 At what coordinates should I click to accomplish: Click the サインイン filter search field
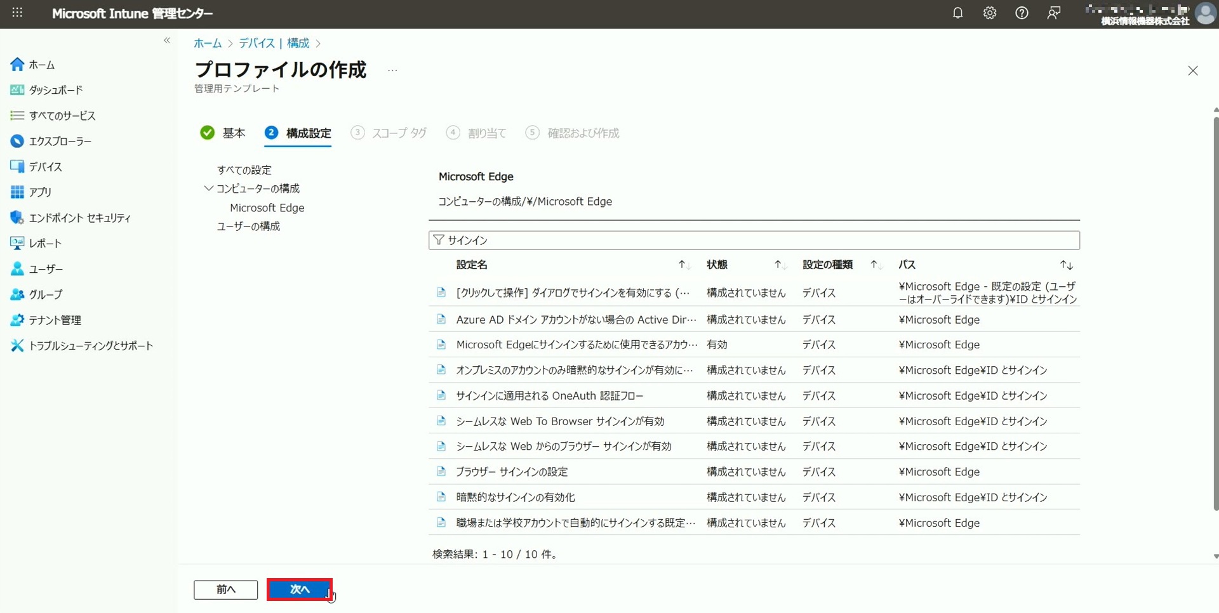(756, 241)
